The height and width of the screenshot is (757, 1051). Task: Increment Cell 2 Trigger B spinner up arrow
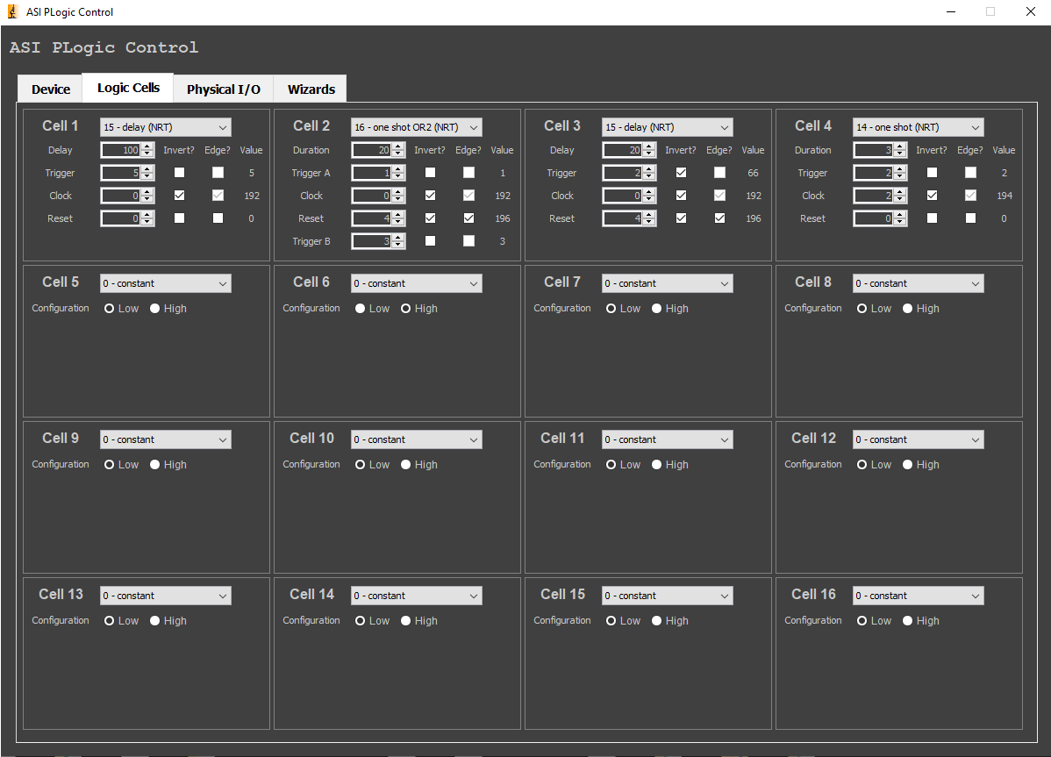(x=398, y=238)
